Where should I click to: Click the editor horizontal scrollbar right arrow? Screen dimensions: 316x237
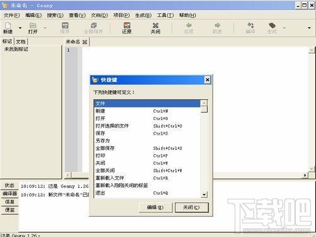305,175
